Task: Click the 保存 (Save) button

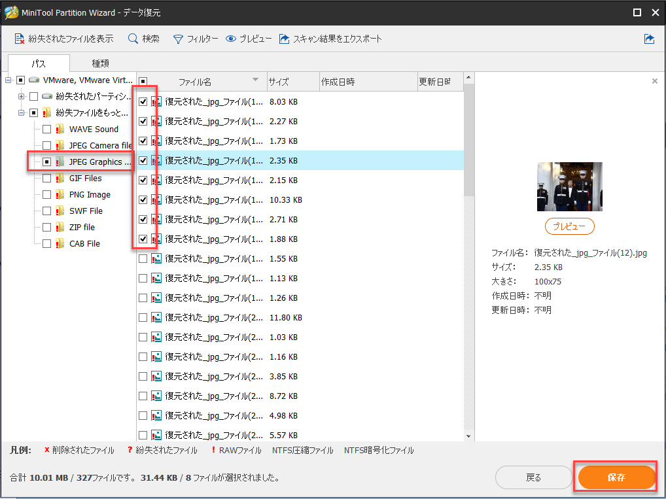Action: point(616,477)
